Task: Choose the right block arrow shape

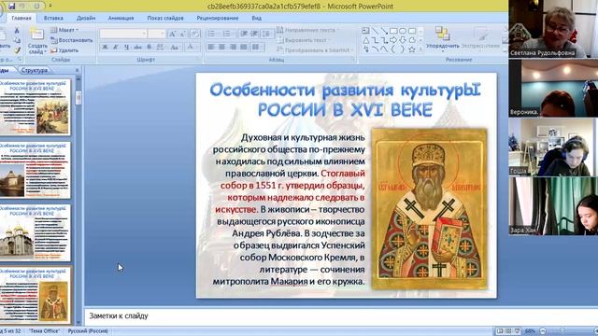Action: 393,40
